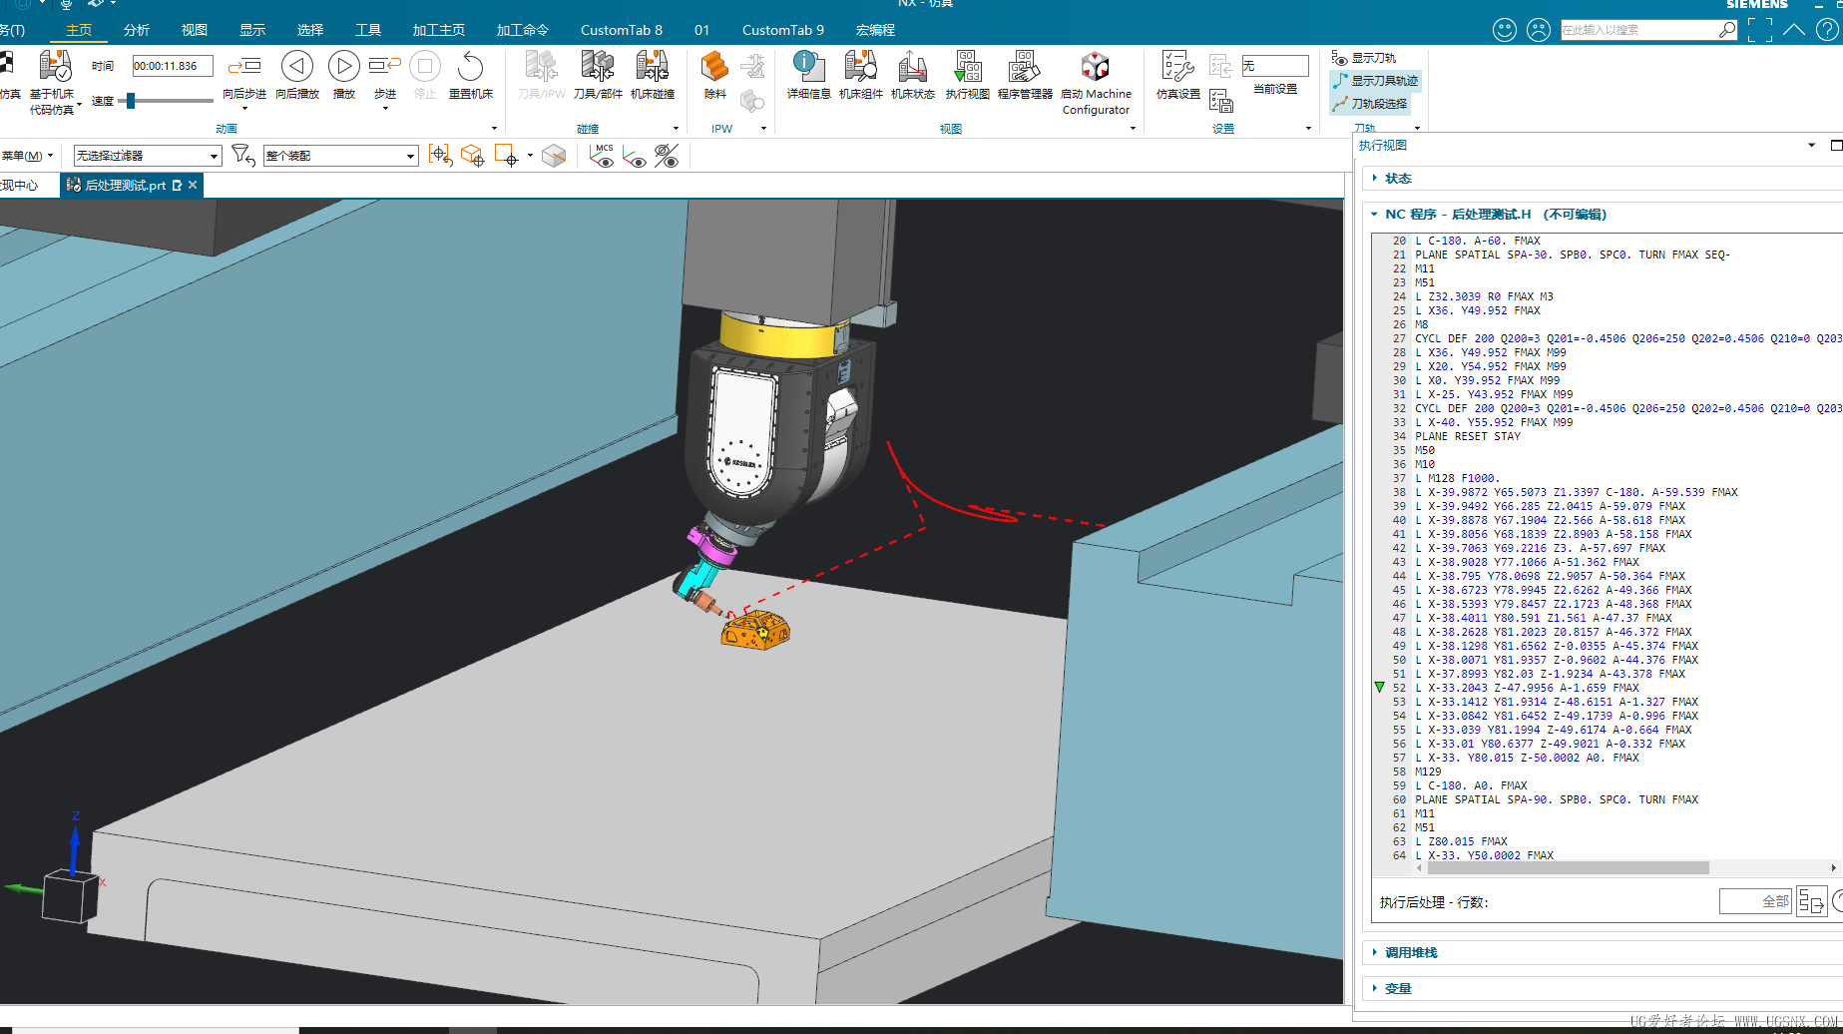Click the 播放 (Play) simulation button
This screenshot has width=1843, height=1034.
[x=343, y=68]
